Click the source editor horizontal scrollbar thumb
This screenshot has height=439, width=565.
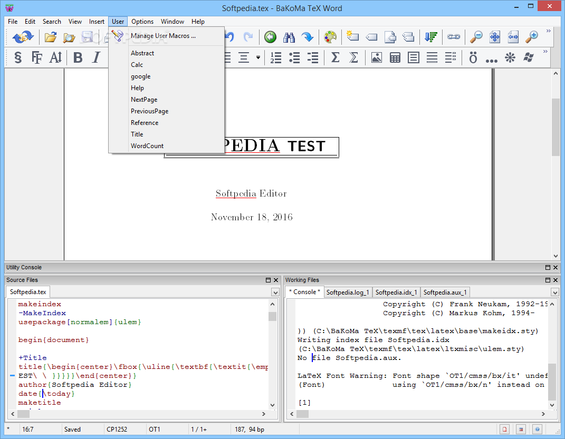pyautogui.click(x=23, y=414)
